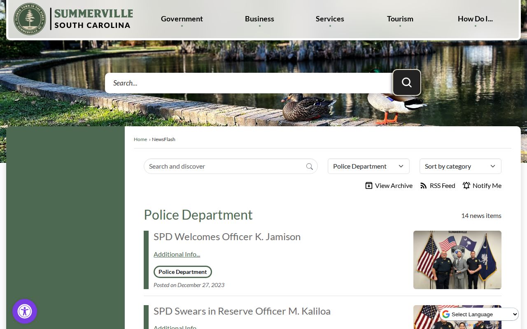Open the How Do I... menu
Viewport: 527px width, 329px height.
pos(475,19)
